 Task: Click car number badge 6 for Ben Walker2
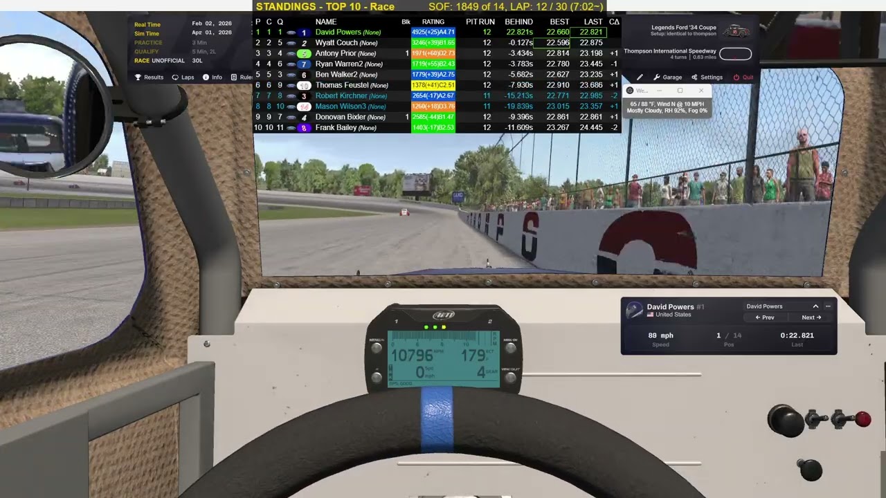click(x=303, y=75)
